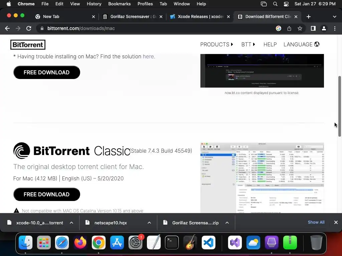Viewport: 342px width, 256px height.
Task: Open the Chrome profile icon
Action: click(324, 28)
